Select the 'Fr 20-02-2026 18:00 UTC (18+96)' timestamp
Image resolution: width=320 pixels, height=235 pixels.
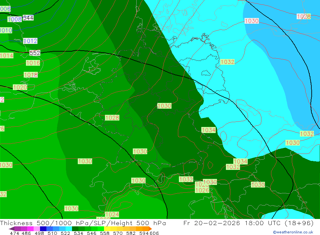[x=248, y=223]
